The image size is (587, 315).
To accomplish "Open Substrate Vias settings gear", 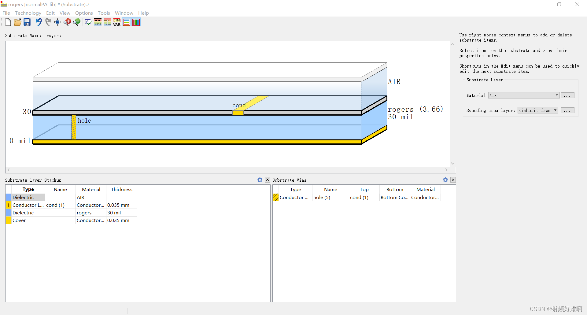I will pos(445,180).
